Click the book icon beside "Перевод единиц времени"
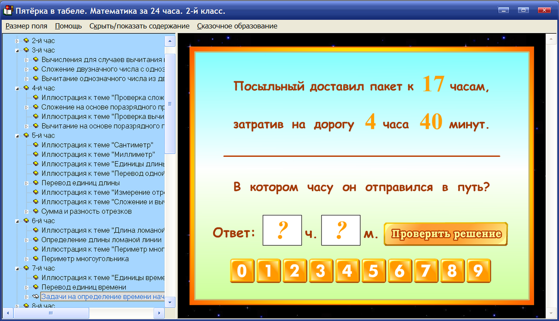The width and height of the screenshot is (559, 321). pyautogui.click(x=35, y=287)
